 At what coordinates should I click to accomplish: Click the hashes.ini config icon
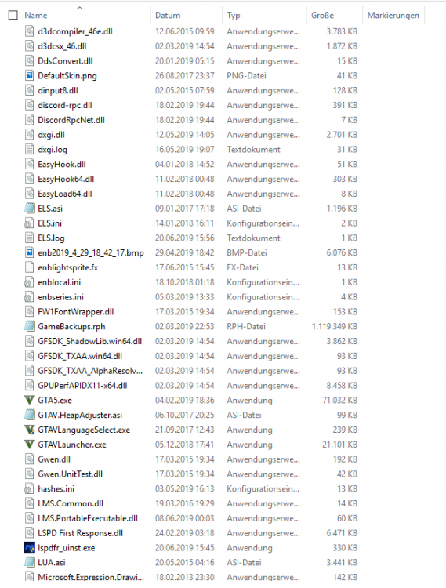tap(29, 488)
